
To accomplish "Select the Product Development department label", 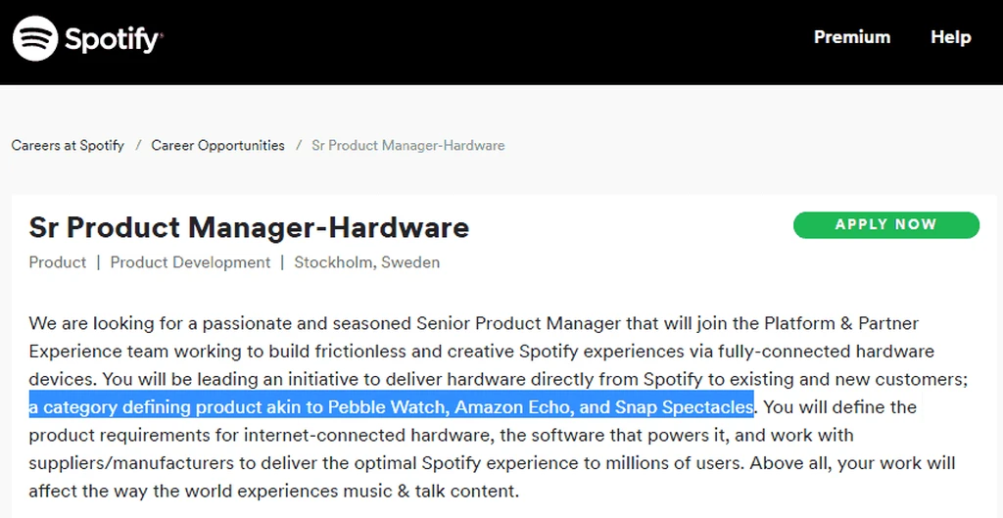I will [x=191, y=262].
